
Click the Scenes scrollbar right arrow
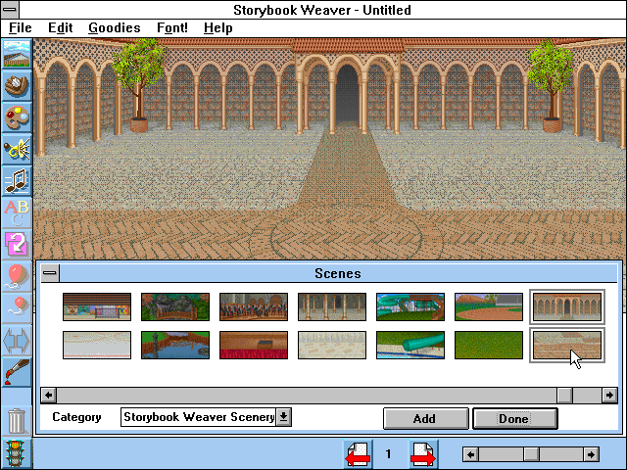pos(609,396)
